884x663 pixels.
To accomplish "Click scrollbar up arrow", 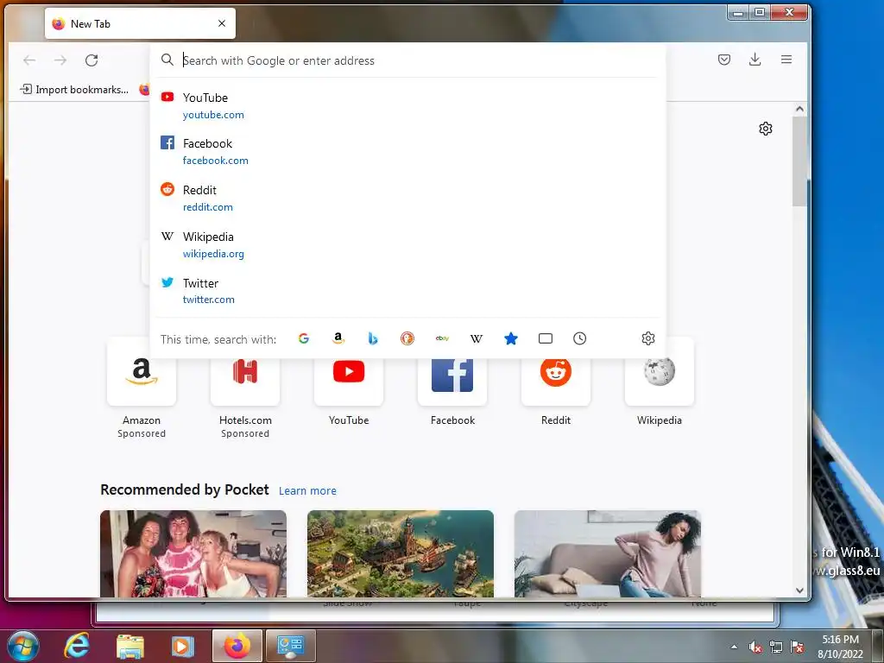I will [799, 110].
